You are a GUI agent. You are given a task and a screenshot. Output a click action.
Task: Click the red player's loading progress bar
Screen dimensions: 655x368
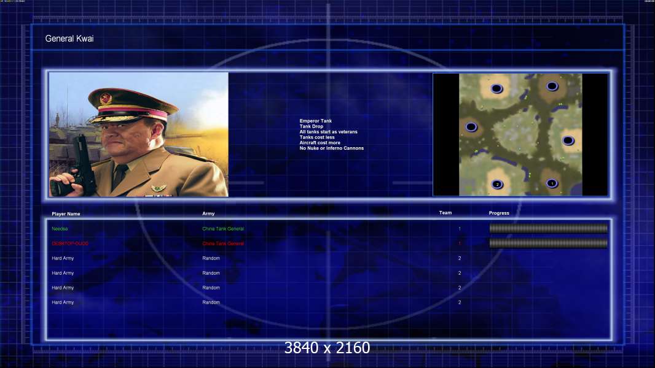[x=549, y=243]
